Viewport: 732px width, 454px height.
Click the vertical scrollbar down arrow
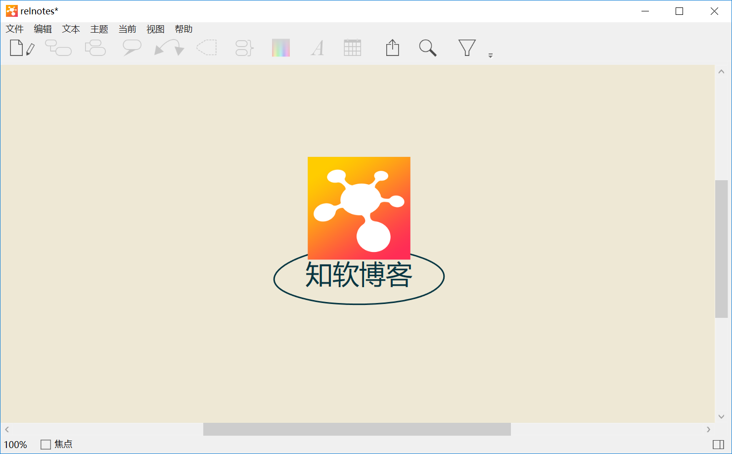click(722, 416)
